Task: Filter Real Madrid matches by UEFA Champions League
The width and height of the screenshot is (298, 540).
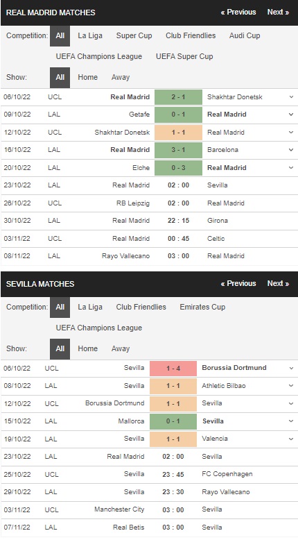Action: (99, 56)
